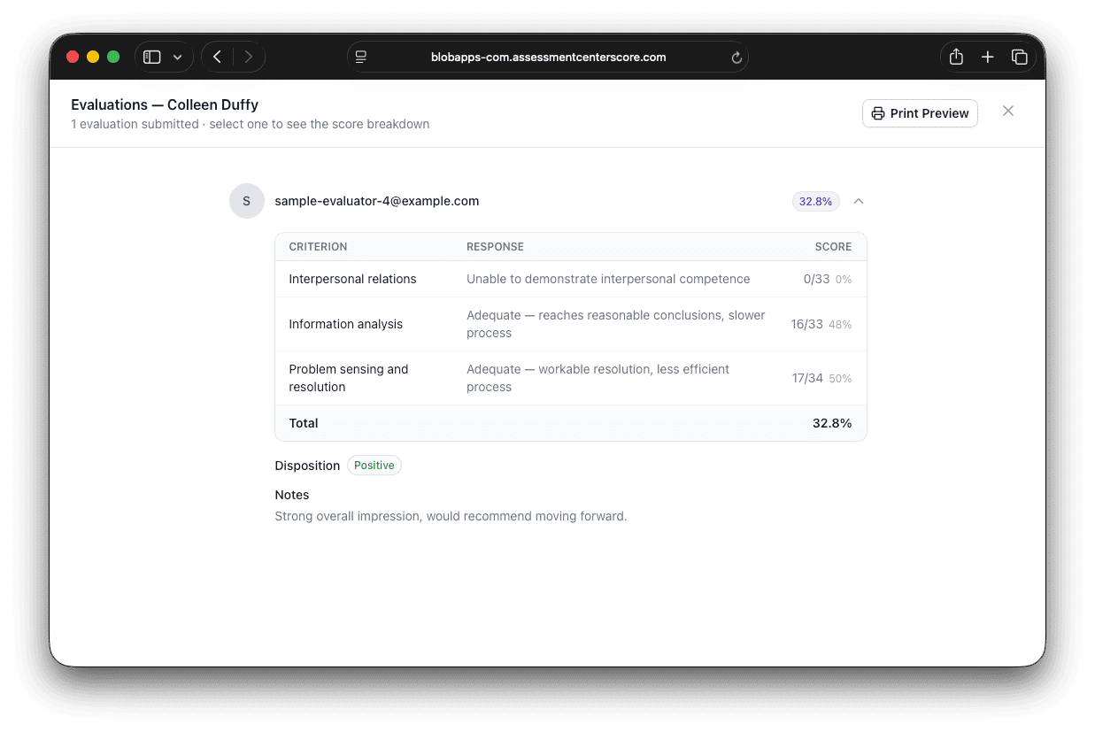Screen dimensions: 1095x732
Task: Select the 17/34 score cell
Action: 821,378
